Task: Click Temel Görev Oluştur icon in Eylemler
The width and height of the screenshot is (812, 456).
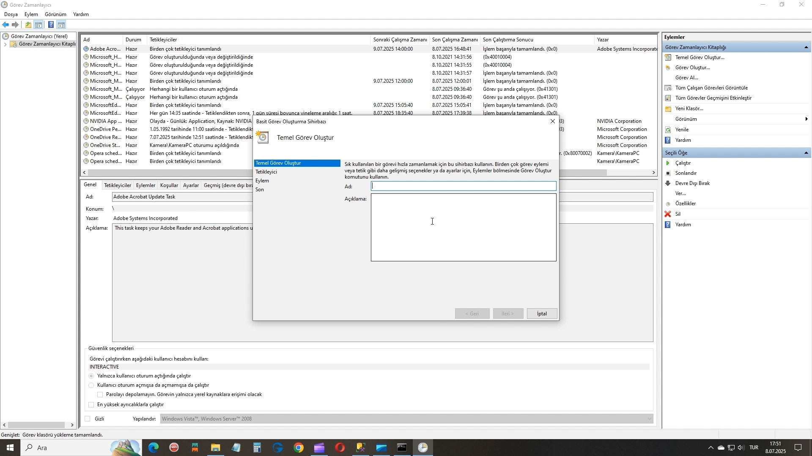Action: (x=668, y=57)
